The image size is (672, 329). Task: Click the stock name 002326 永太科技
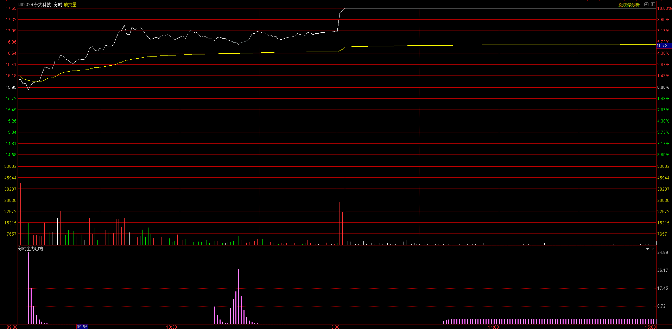coord(34,5)
